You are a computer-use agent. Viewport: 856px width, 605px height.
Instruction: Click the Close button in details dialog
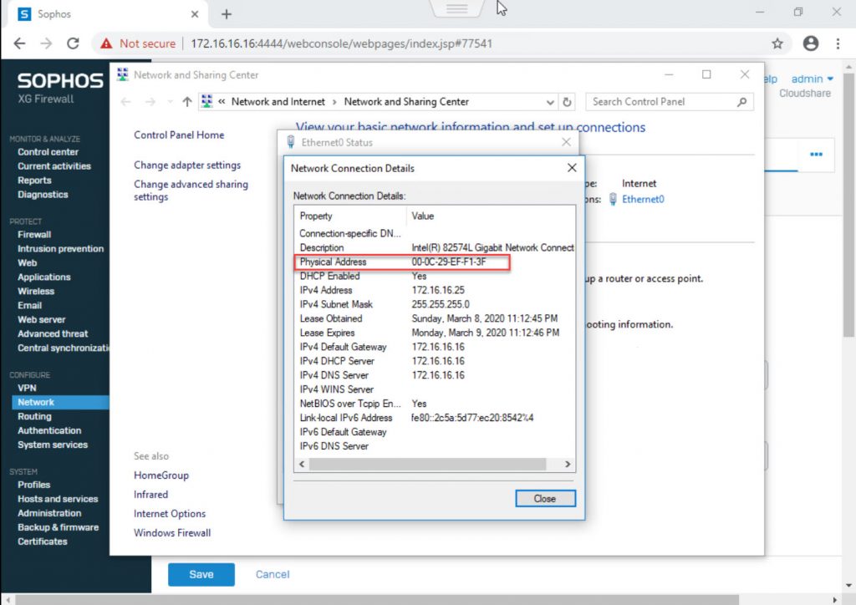tap(545, 498)
